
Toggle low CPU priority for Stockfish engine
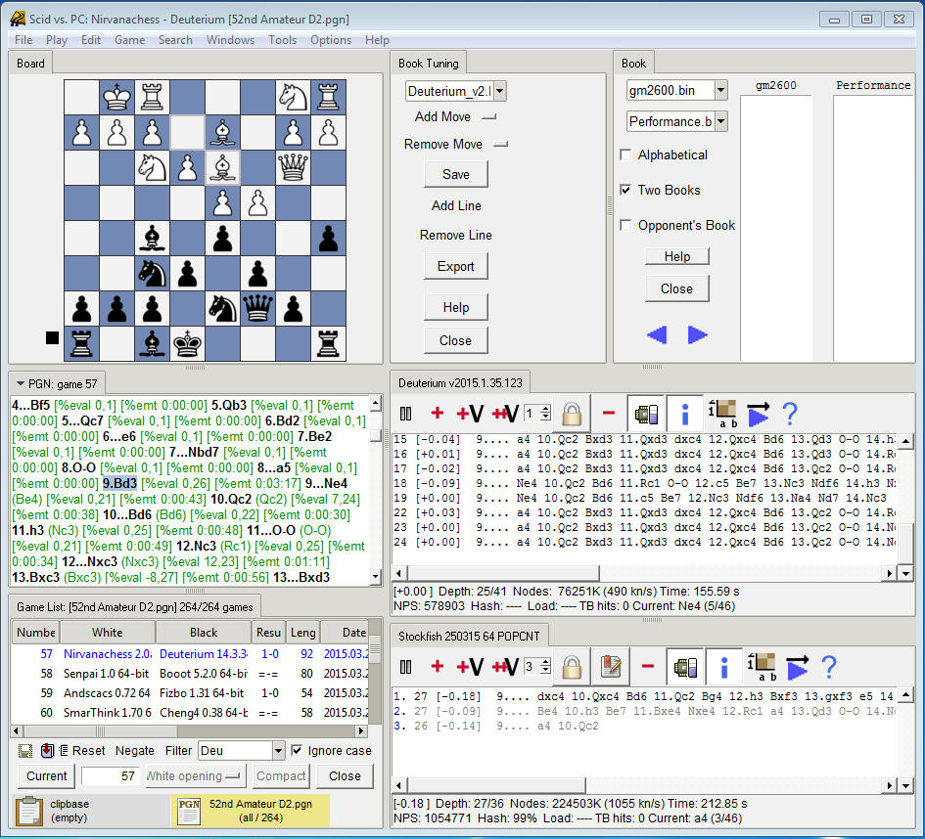coord(685,667)
